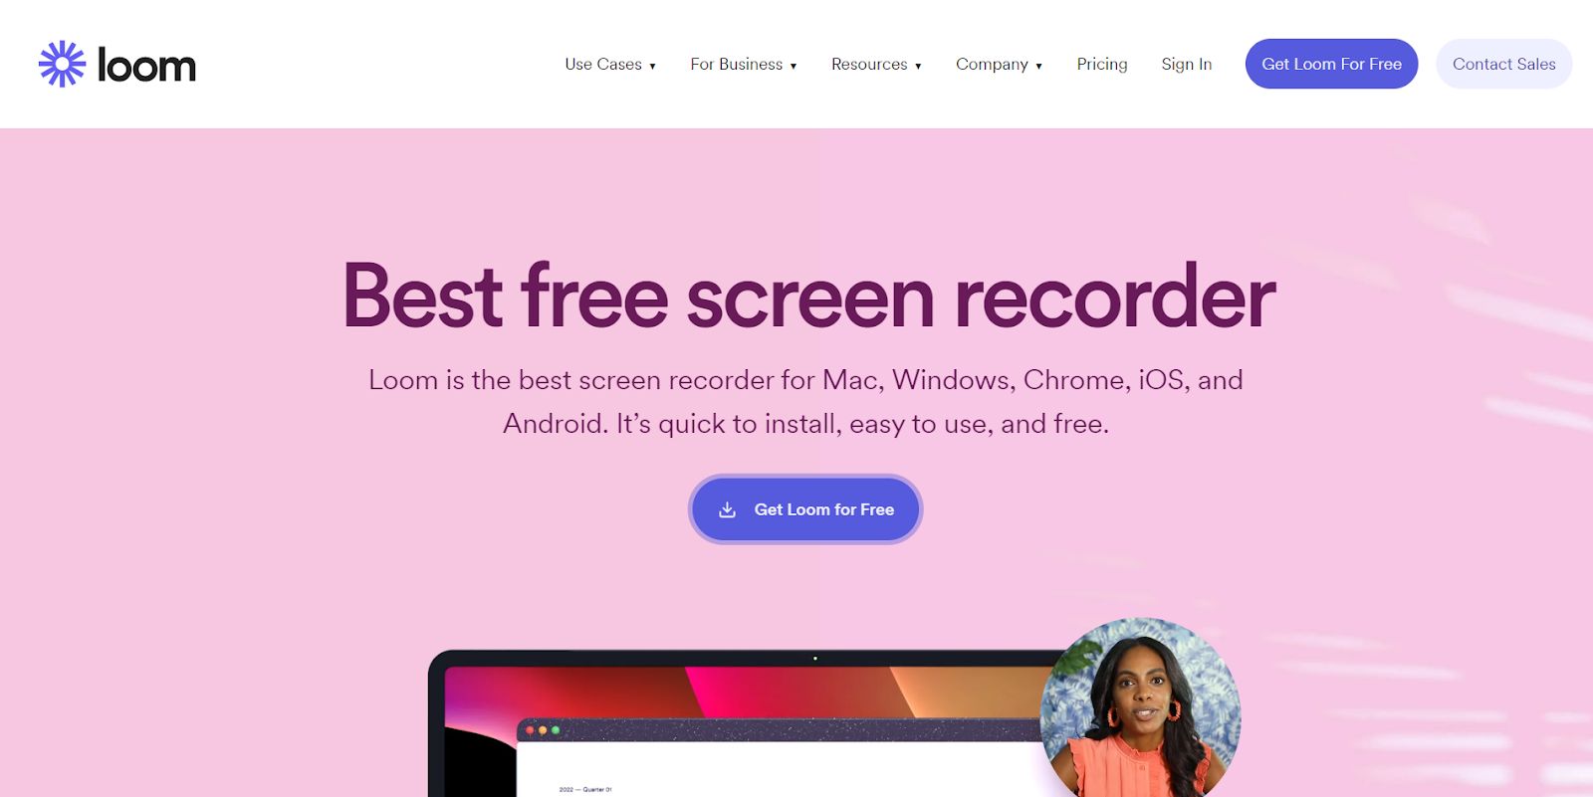Viewport: 1593px width, 797px height.
Task: Open the Resources menu label
Action: pyautogui.click(x=869, y=64)
